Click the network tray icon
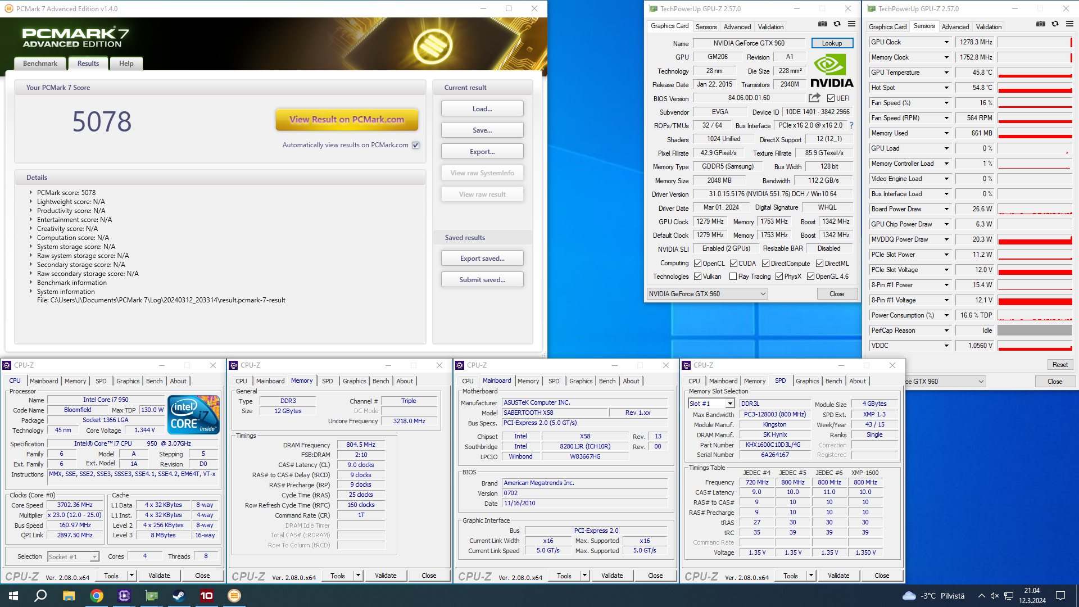The width and height of the screenshot is (1079, 607). click(x=1009, y=596)
